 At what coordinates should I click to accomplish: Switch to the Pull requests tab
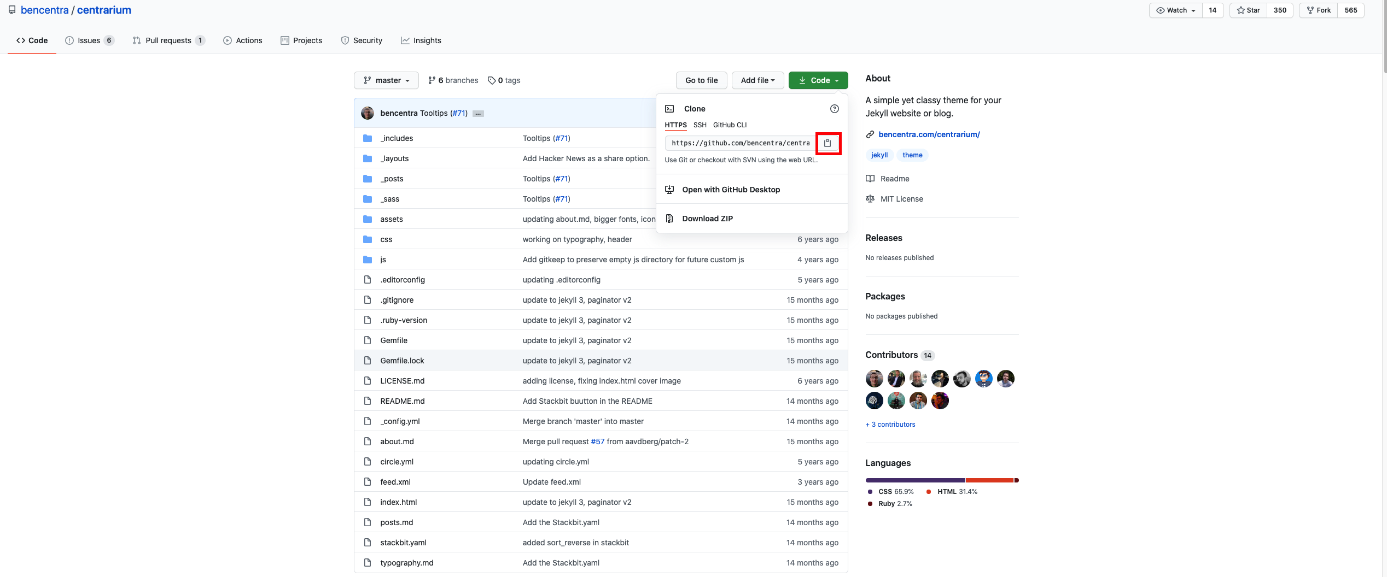169,40
